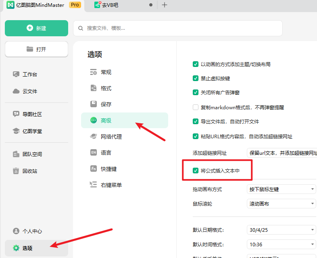
Task: Open 导图社区 in the sidebar
Action: pyautogui.click(x=36, y=114)
